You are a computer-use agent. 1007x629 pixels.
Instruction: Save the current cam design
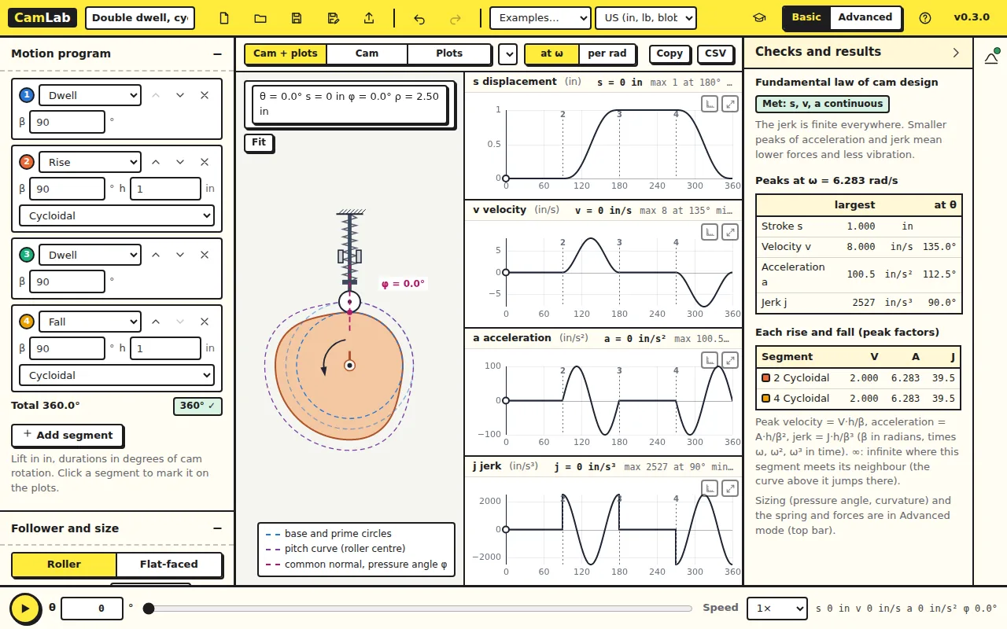point(297,18)
